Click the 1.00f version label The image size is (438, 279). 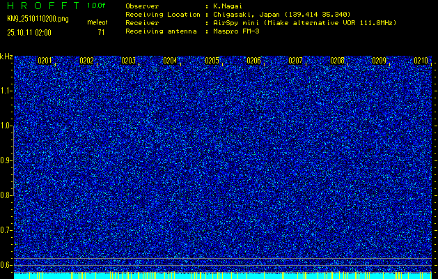tap(97, 6)
